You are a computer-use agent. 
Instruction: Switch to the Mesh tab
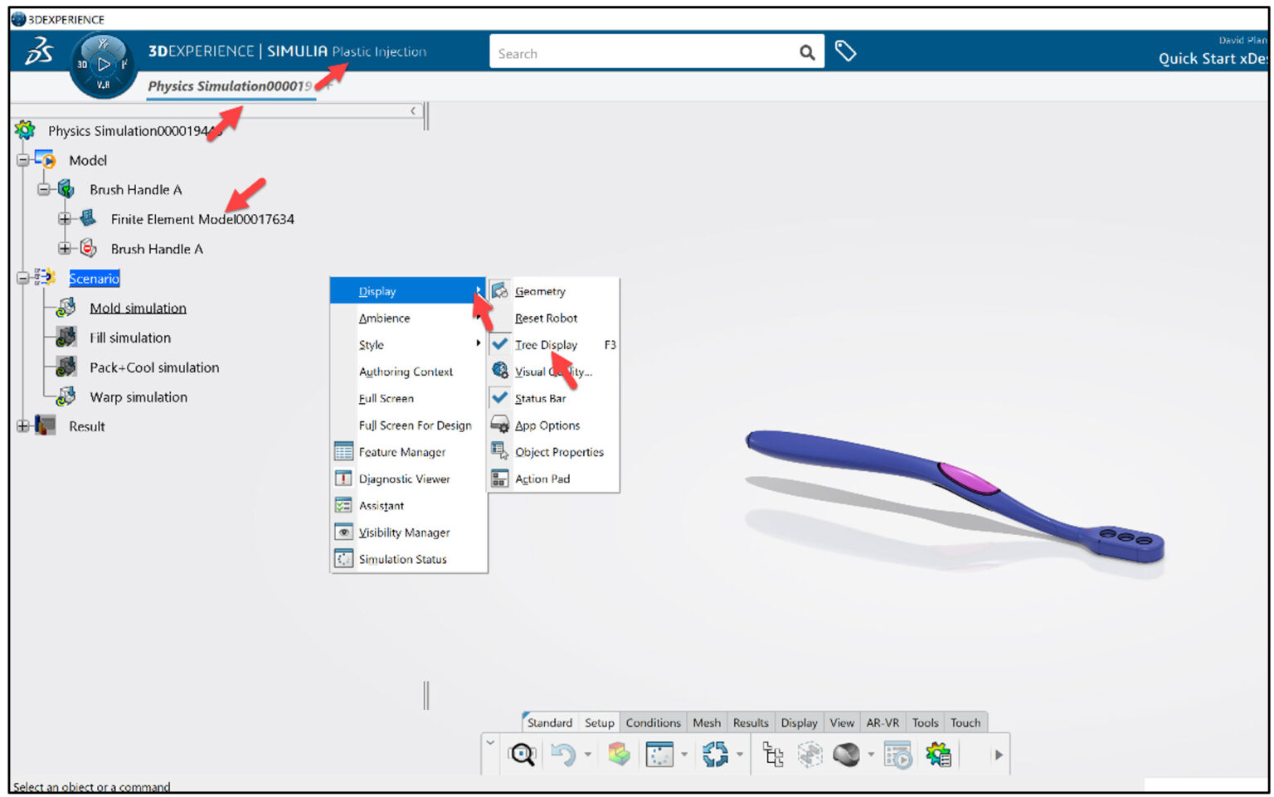click(x=706, y=722)
